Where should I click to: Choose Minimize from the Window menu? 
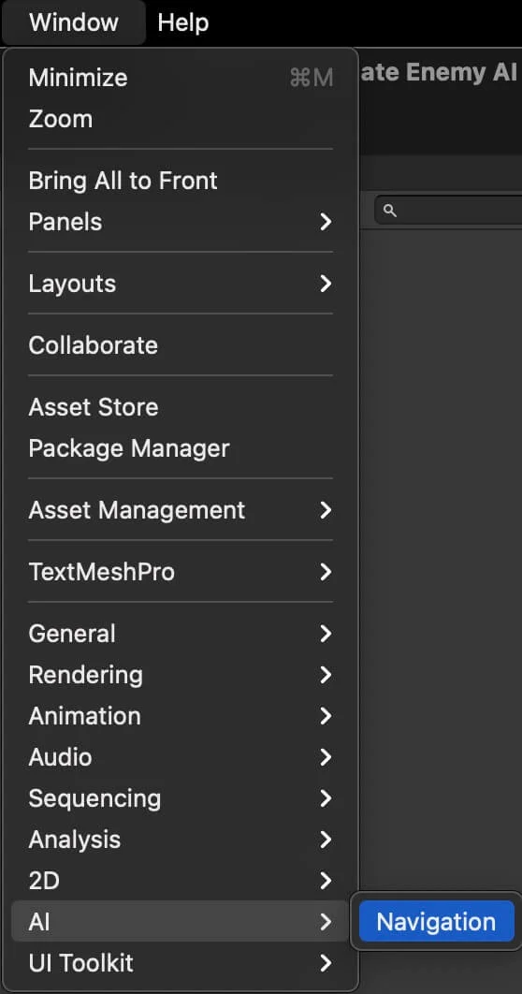(181, 78)
